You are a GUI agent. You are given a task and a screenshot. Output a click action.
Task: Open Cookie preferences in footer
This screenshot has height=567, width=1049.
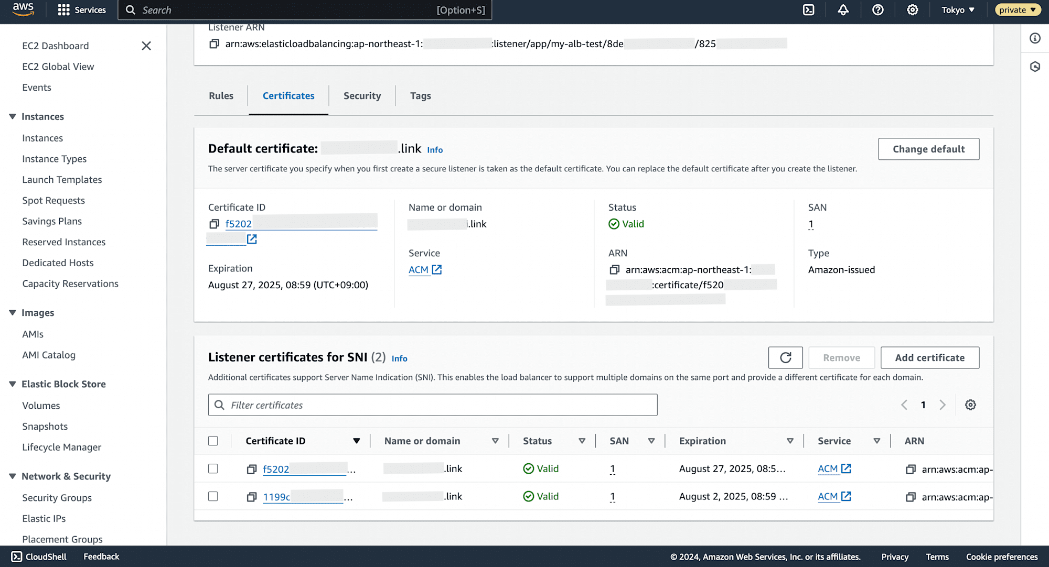click(1002, 557)
